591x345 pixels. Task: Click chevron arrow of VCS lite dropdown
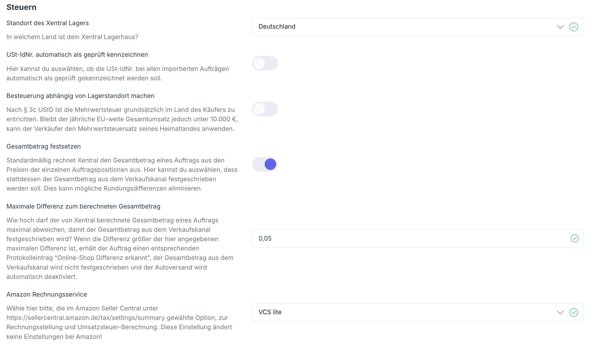560,312
